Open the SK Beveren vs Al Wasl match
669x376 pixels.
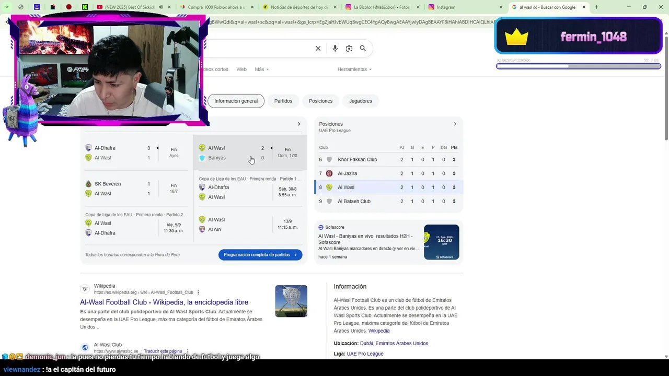(137, 189)
